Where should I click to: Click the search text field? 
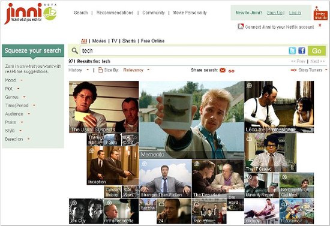pyautogui.click(x=184, y=51)
